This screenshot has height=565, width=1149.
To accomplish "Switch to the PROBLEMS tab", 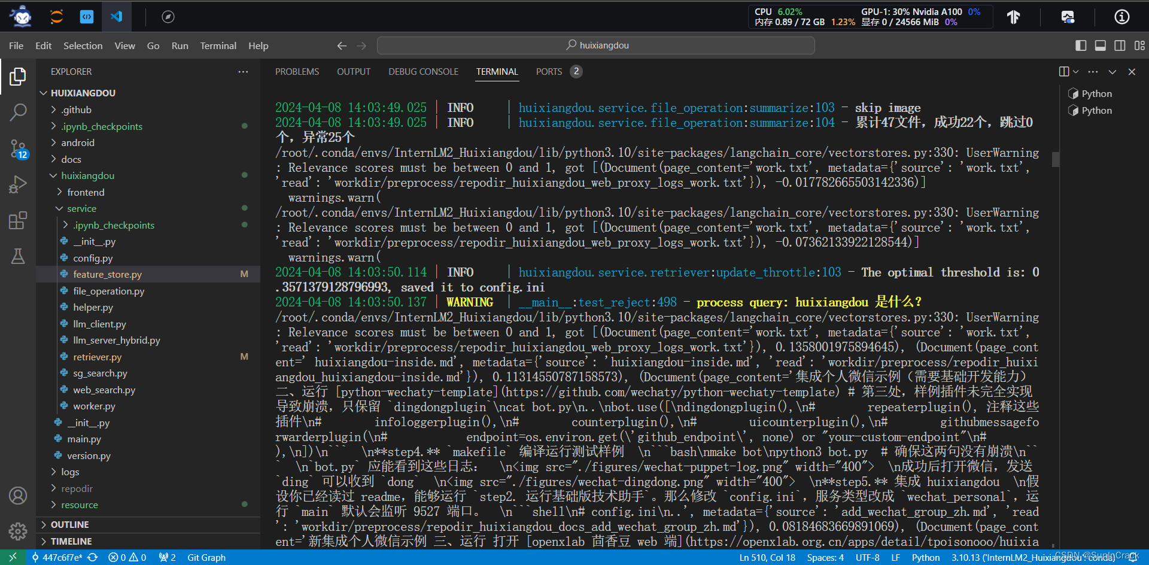I will click(297, 72).
